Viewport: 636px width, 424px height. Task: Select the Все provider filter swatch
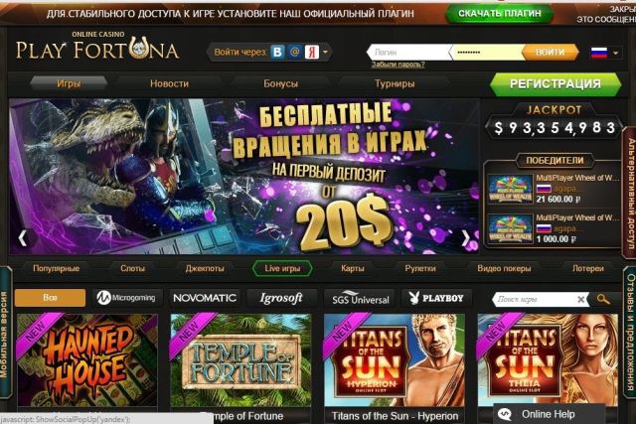point(51,298)
